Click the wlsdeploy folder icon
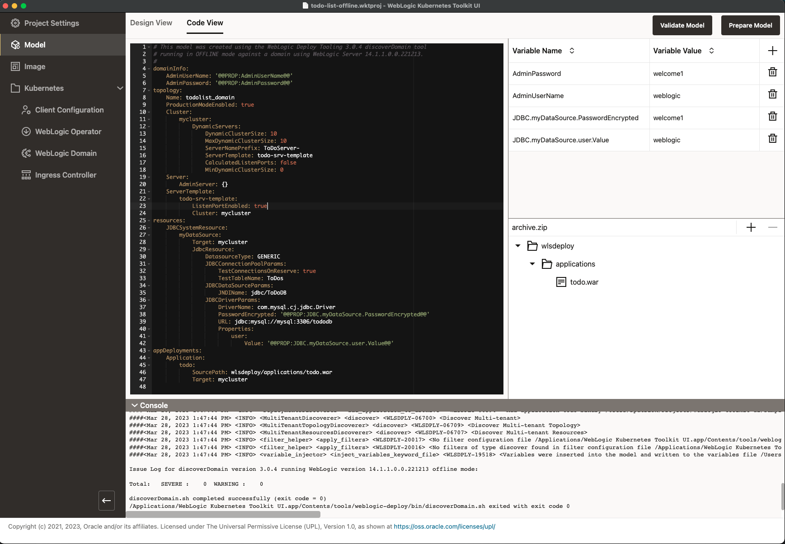 click(533, 246)
